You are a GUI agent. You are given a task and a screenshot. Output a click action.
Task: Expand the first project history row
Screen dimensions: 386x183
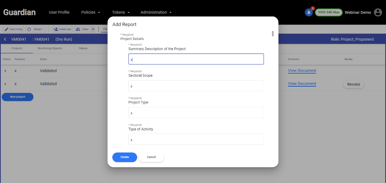pos(5,71)
